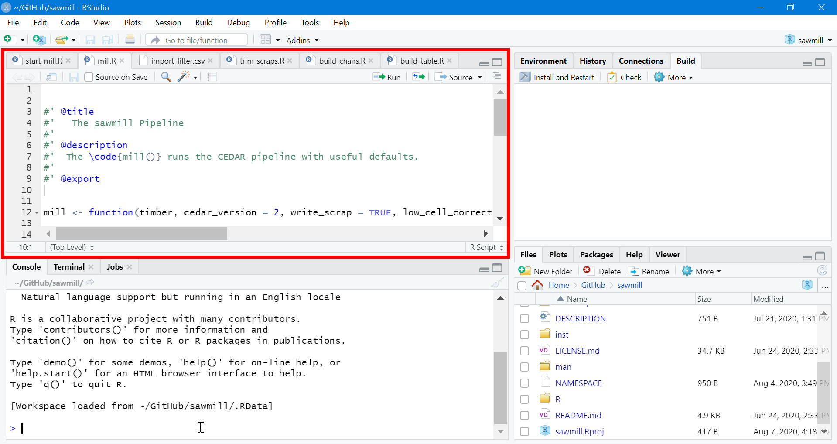Maximize the console pane
The image size is (837, 444).
tap(497, 268)
